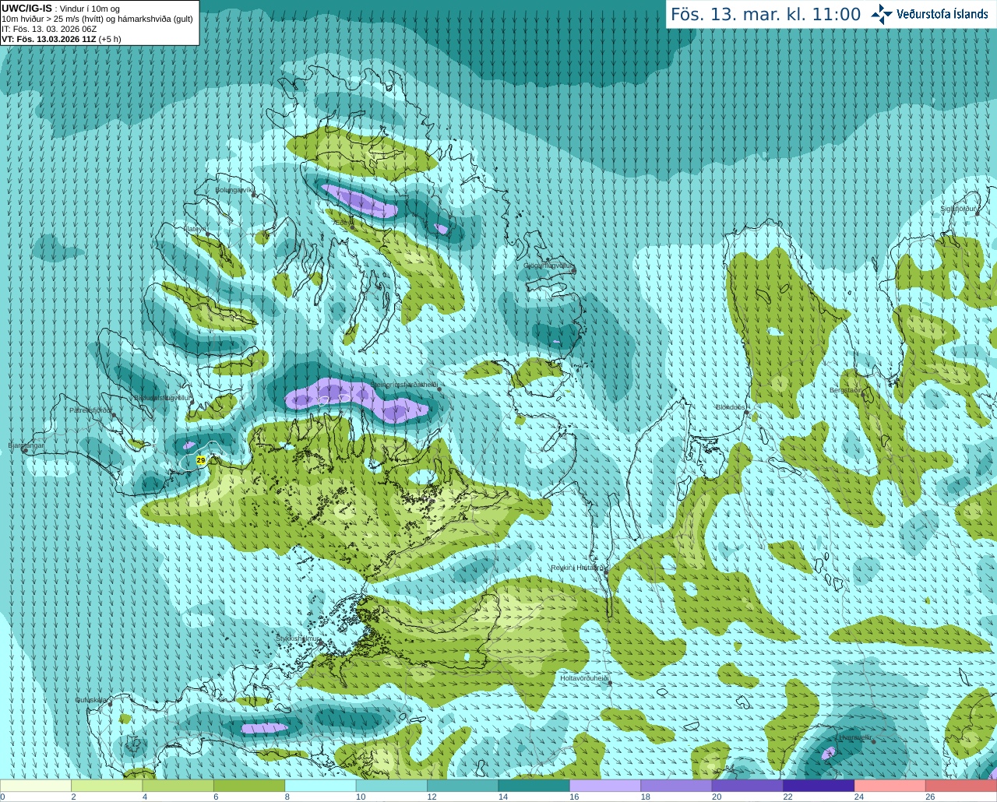
Task: Select the Holtavörðuheiði station dot
Action: click(x=610, y=684)
